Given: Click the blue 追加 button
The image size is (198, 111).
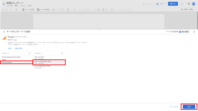Looking at the screenshot, I should point(189,107).
